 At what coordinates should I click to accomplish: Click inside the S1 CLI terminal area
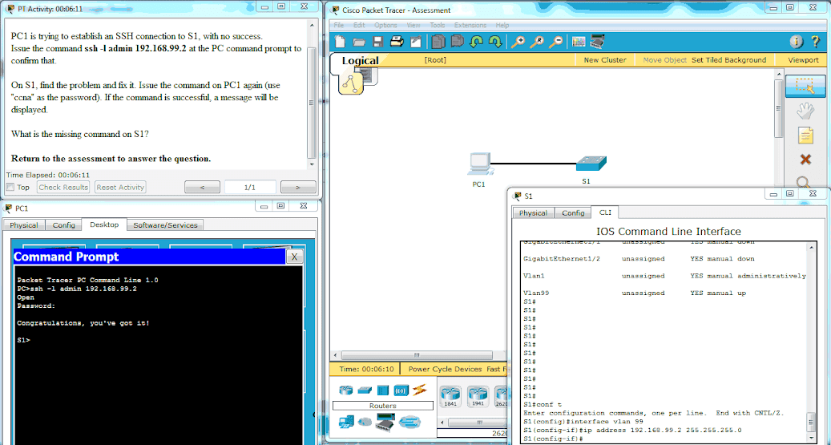pyautogui.click(x=663, y=342)
